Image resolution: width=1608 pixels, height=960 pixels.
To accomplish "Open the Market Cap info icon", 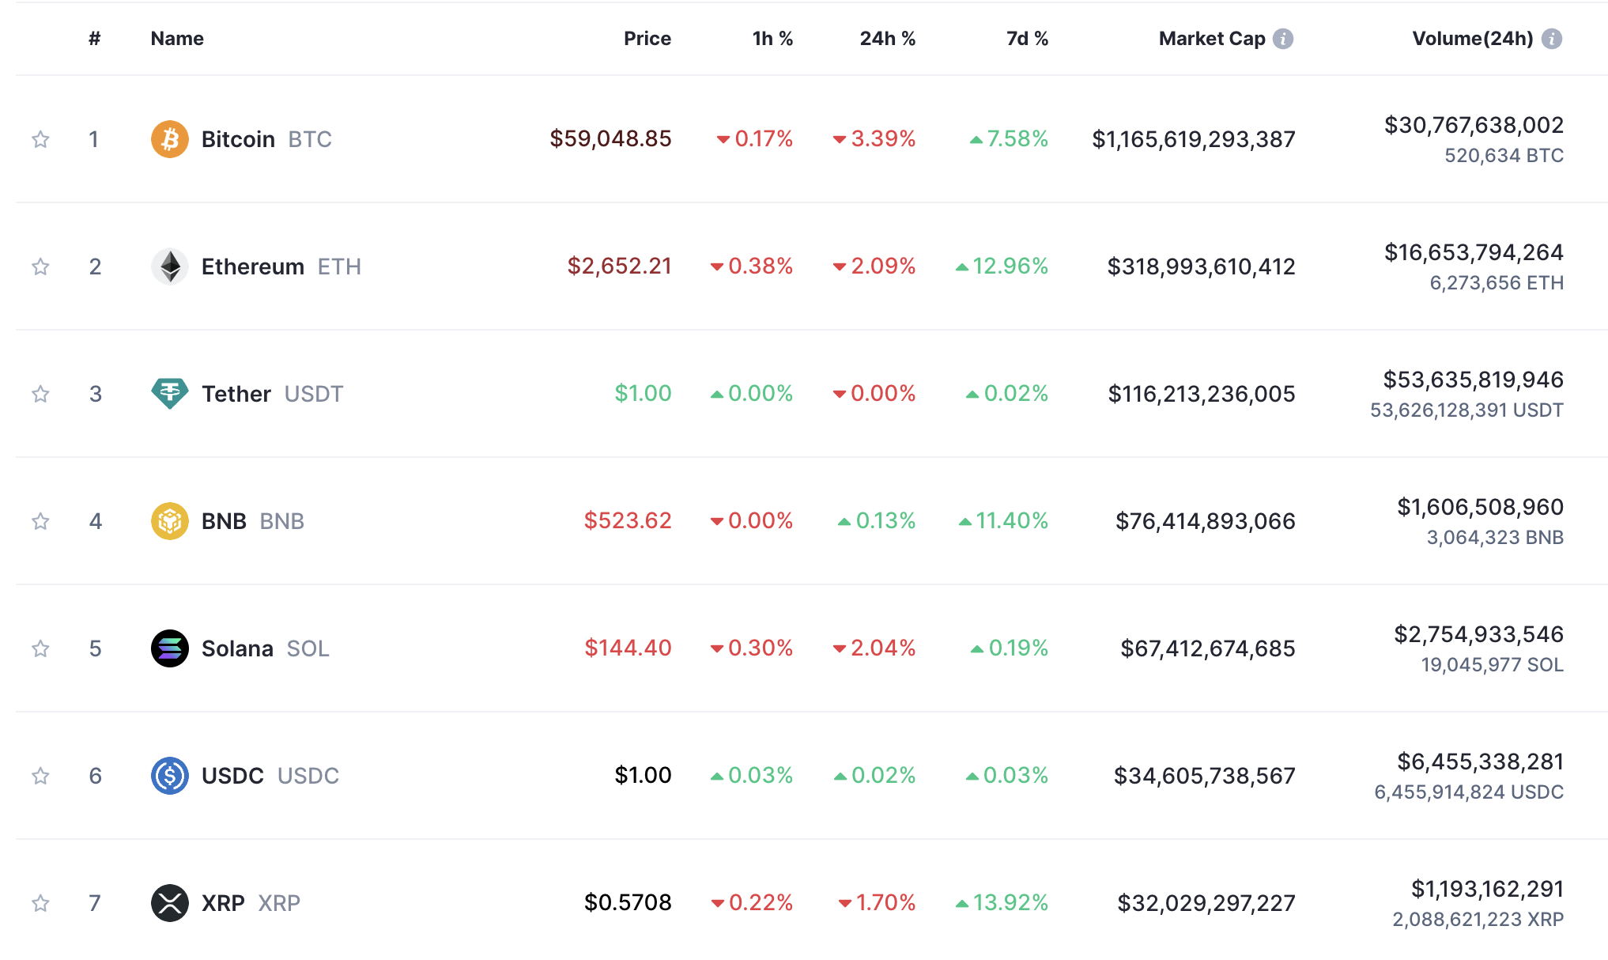I will 1283,39.
